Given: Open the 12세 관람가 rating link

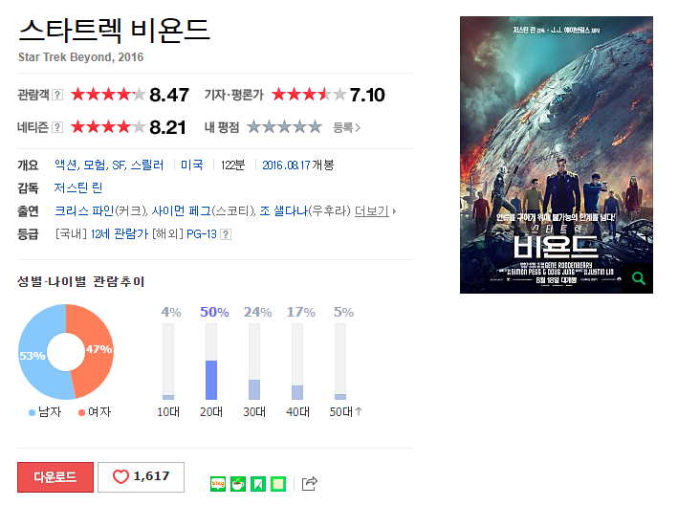Looking at the screenshot, I should pos(120,234).
